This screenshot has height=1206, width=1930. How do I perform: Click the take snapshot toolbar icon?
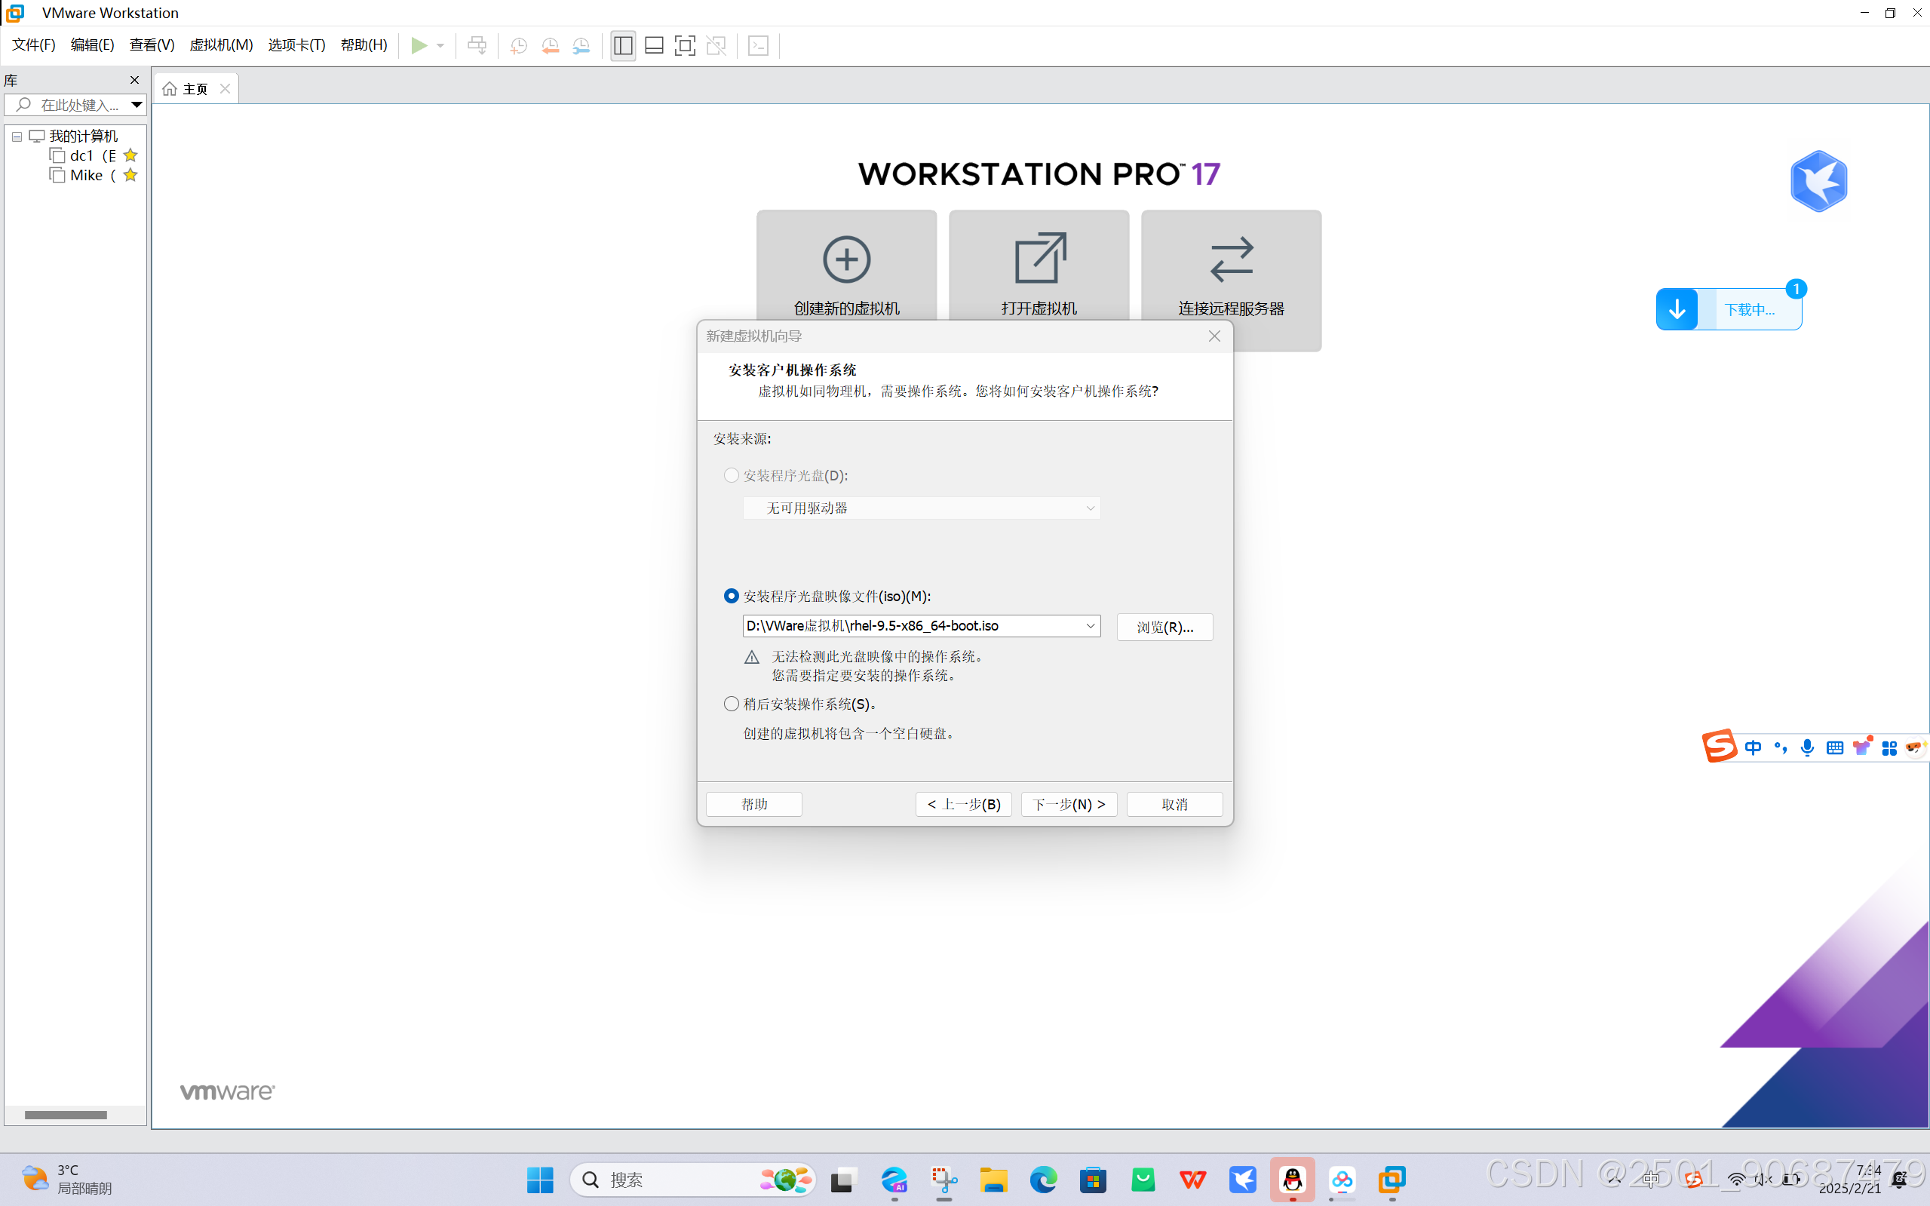pyautogui.click(x=518, y=45)
